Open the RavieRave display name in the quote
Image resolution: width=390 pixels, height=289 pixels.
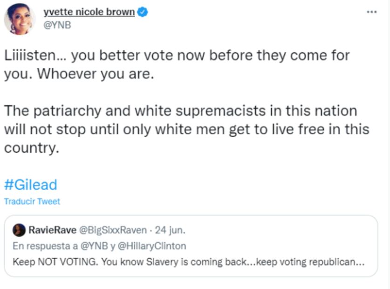[50, 230]
